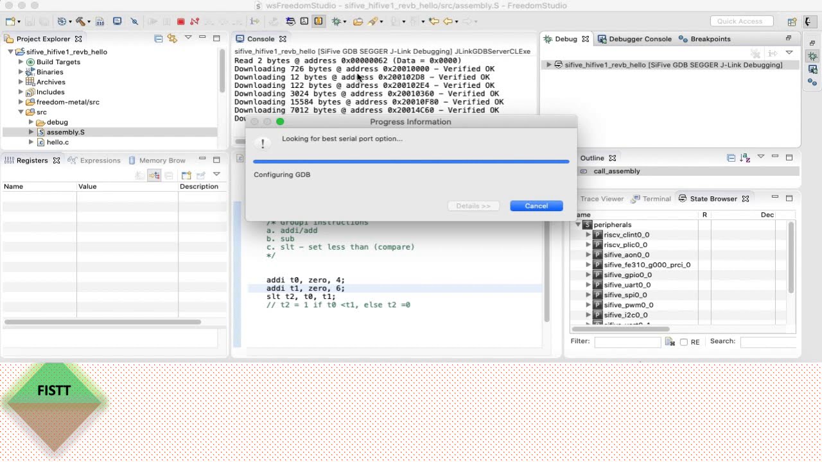Switch to the Terminal tab
The image size is (822, 462).
[651, 199]
